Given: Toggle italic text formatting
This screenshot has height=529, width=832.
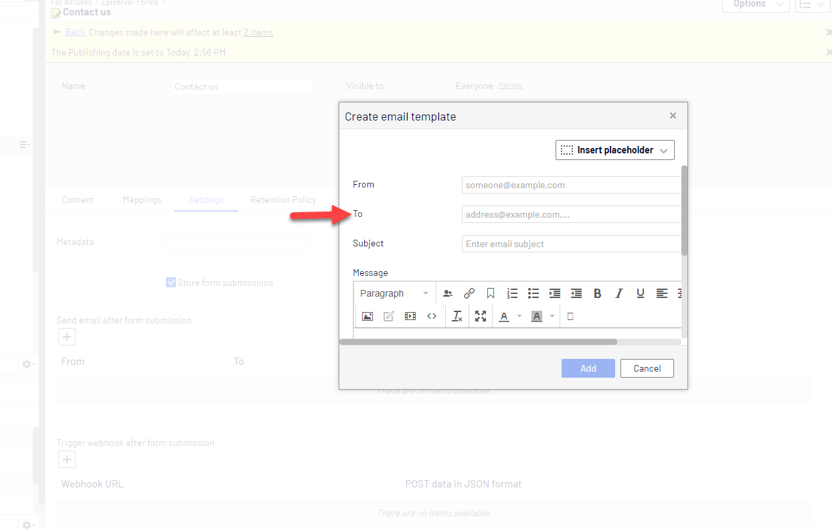Looking at the screenshot, I should tap(619, 293).
